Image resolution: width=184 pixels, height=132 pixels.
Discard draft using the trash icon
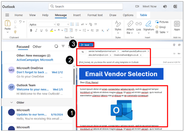pos(174,45)
